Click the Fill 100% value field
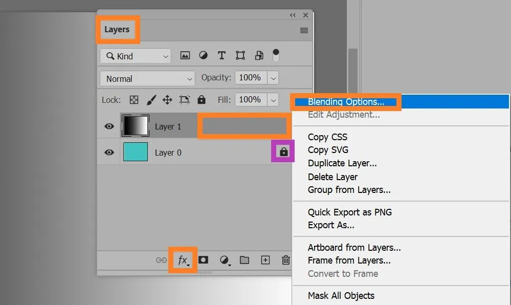Image resolution: width=511 pixels, height=305 pixels. (x=251, y=99)
